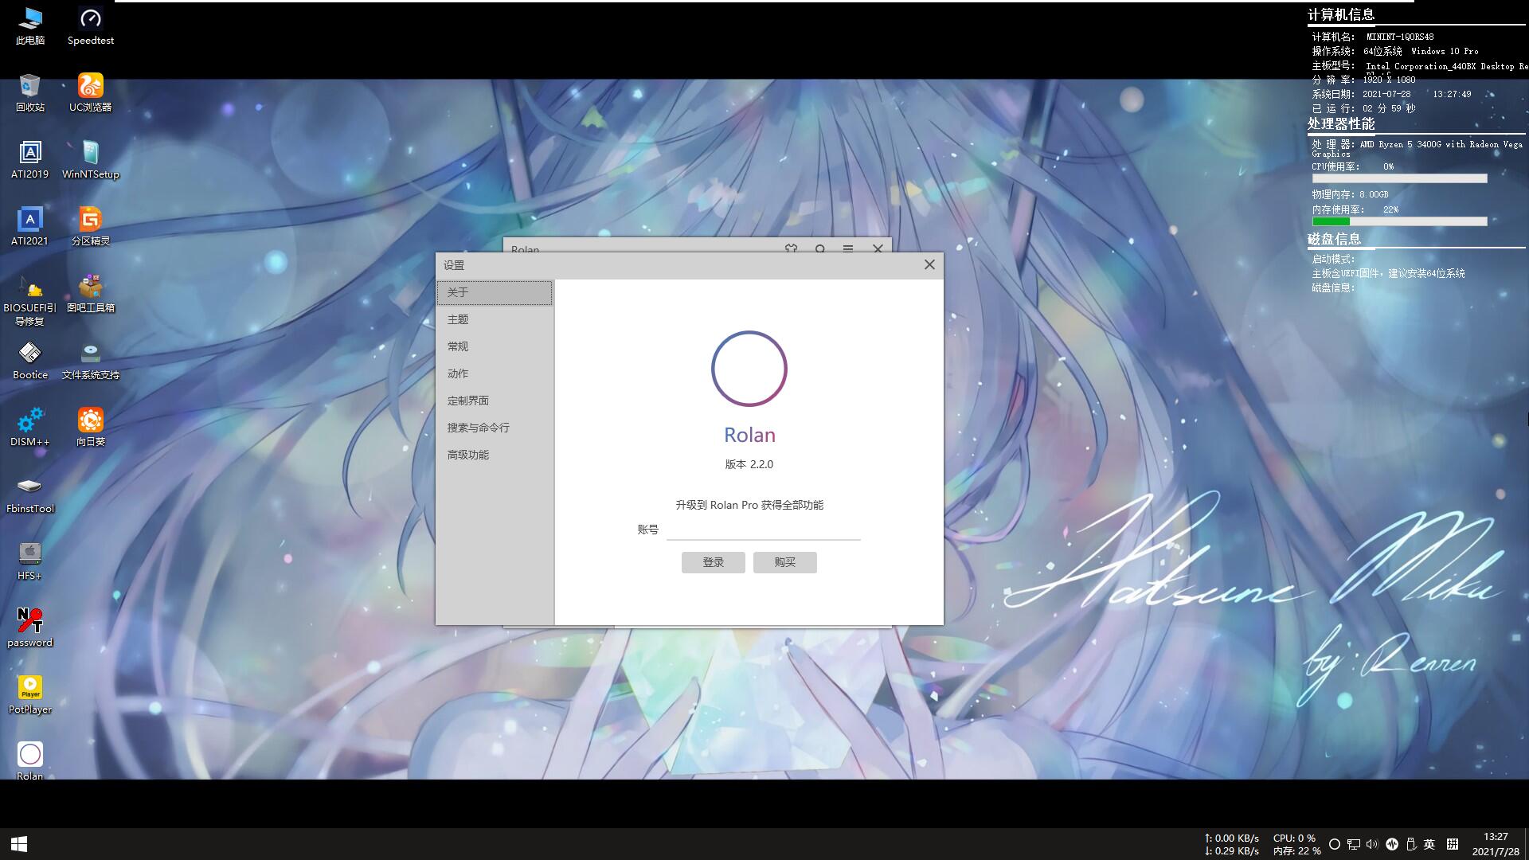The height and width of the screenshot is (860, 1529).
Task: Select the NT password desktop icon
Action: point(30,627)
